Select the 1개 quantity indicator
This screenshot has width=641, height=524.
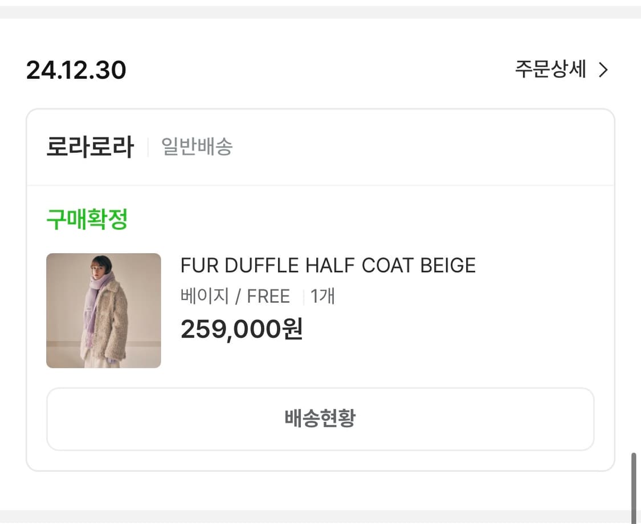(323, 296)
